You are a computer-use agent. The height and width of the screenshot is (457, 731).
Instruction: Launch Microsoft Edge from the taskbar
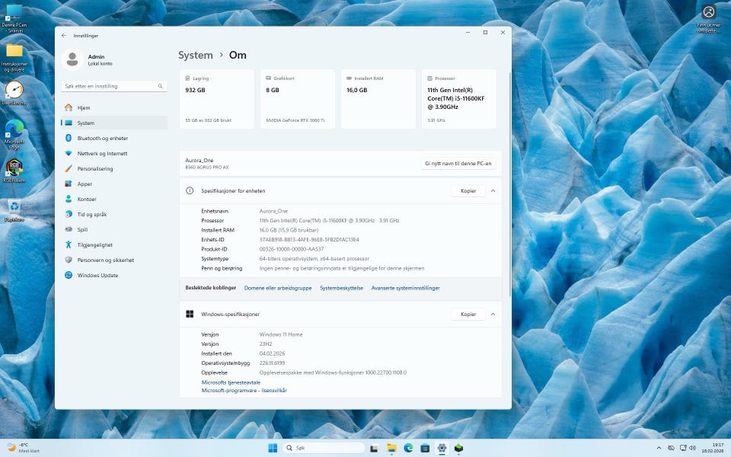pyautogui.click(x=408, y=448)
